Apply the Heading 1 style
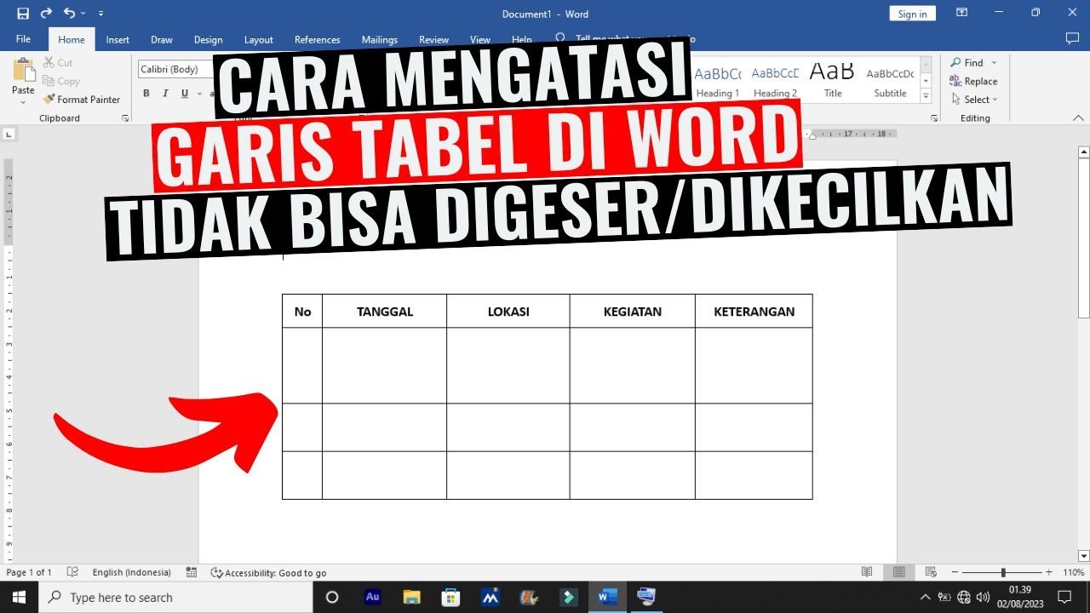 [x=717, y=82]
